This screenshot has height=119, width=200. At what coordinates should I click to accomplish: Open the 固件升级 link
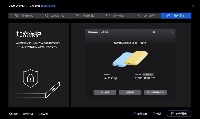pos(28,114)
